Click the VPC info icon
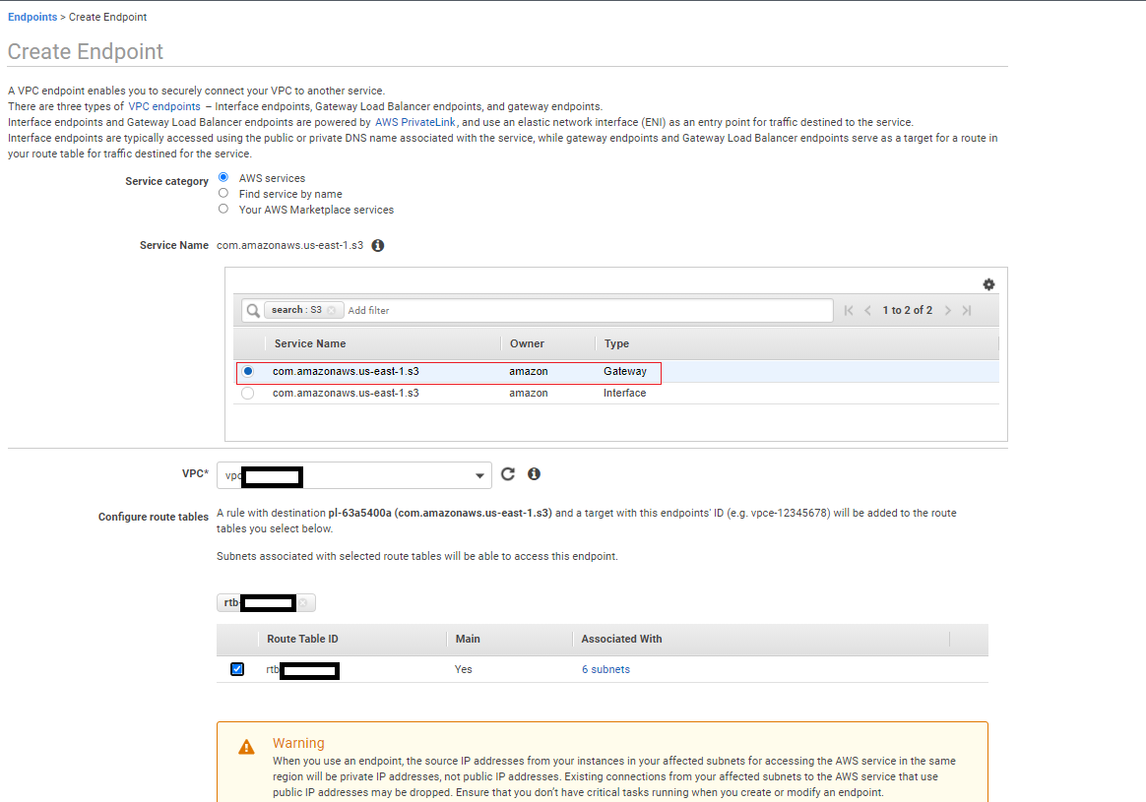 click(535, 474)
